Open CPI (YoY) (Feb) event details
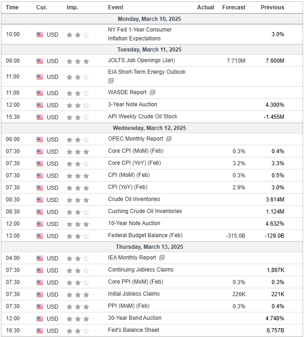Image resolution: width=304 pixels, height=337 pixels. click(x=127, y=187)
